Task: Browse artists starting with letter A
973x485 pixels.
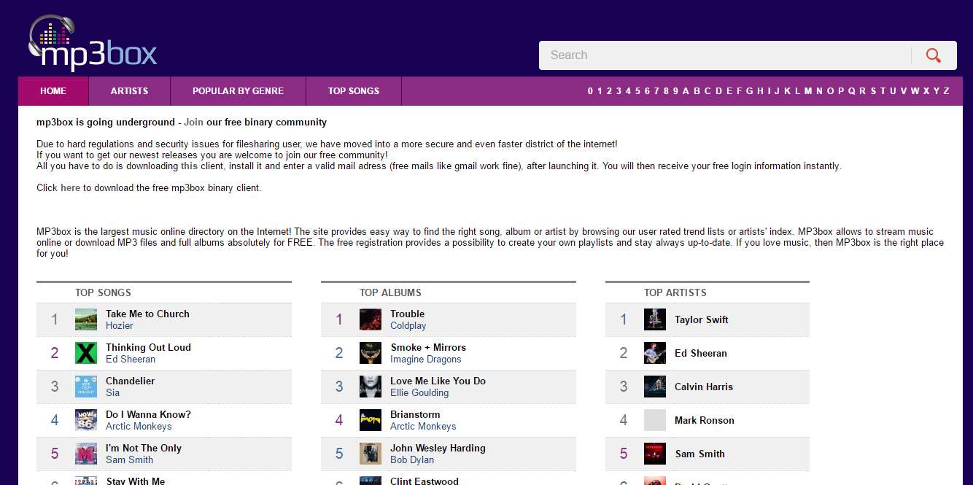Action: [686, 91]
